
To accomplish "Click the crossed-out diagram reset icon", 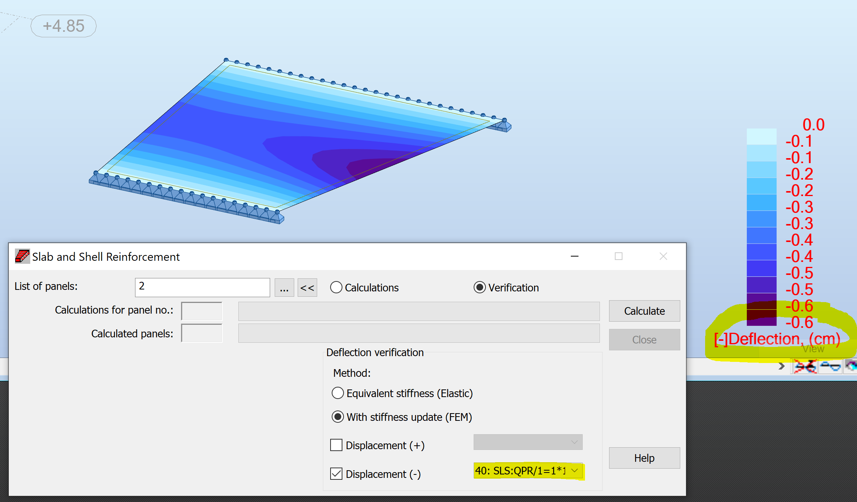I will 805,366.
